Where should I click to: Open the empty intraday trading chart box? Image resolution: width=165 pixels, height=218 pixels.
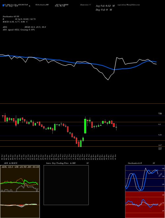66,185
